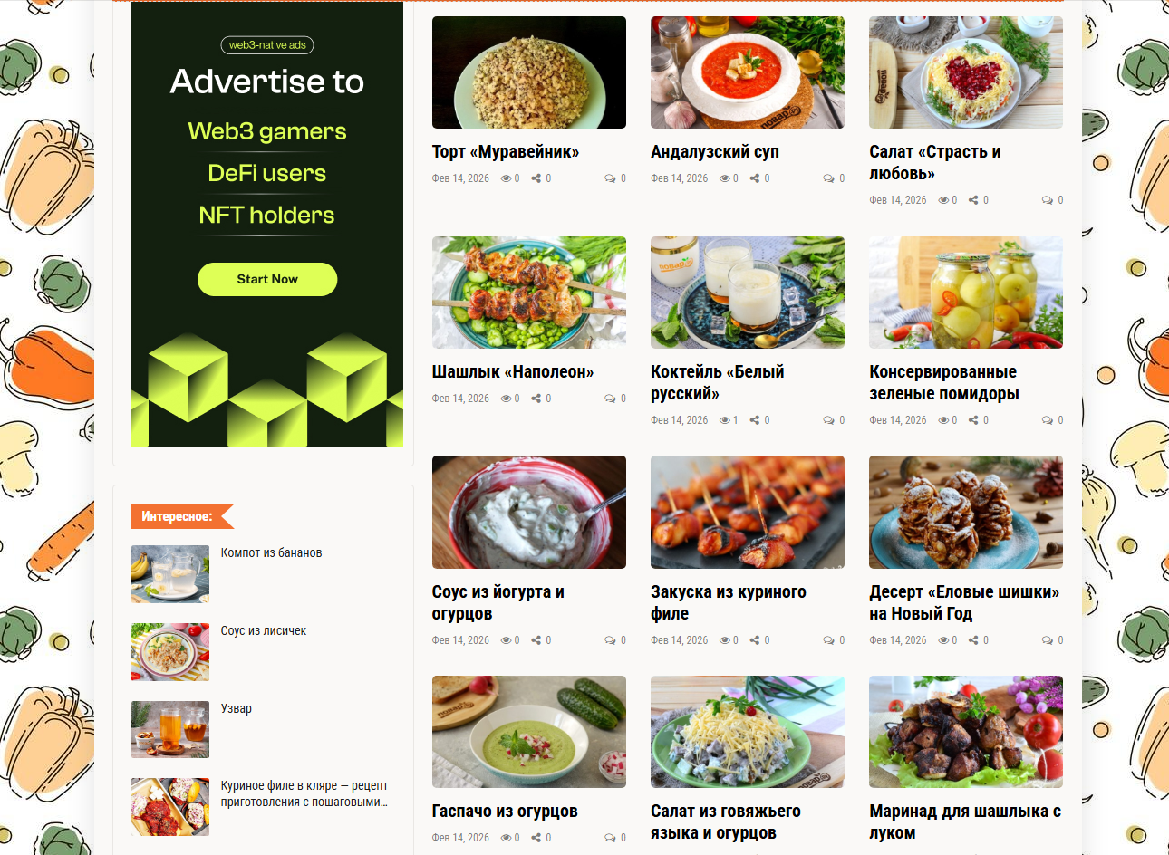The height and width of the screenshot is (855, 1169).
Task: Open Шашлык «Наполеон» skewers thumbnail
Action: click(x=529, y=293)
